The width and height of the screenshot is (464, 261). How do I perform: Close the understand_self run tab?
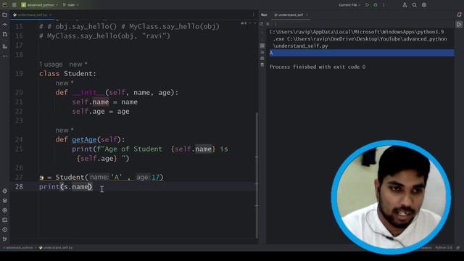coord(307,14)
